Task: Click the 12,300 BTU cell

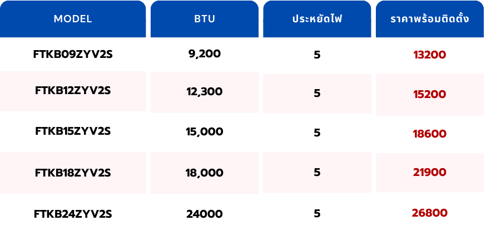Action: (x=205, y=91)
